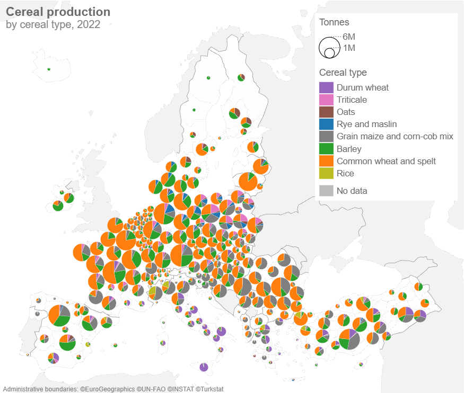This screenshot has height=393, width=464.
Task: Select the Oats brown legend swatch
Action: pos(326,112)
